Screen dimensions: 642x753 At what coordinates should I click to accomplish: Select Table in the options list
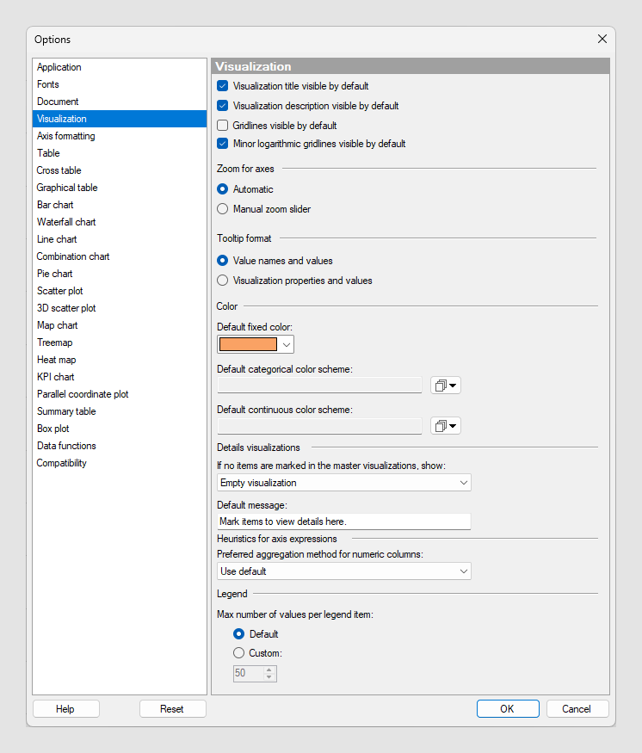click(120, 153)
